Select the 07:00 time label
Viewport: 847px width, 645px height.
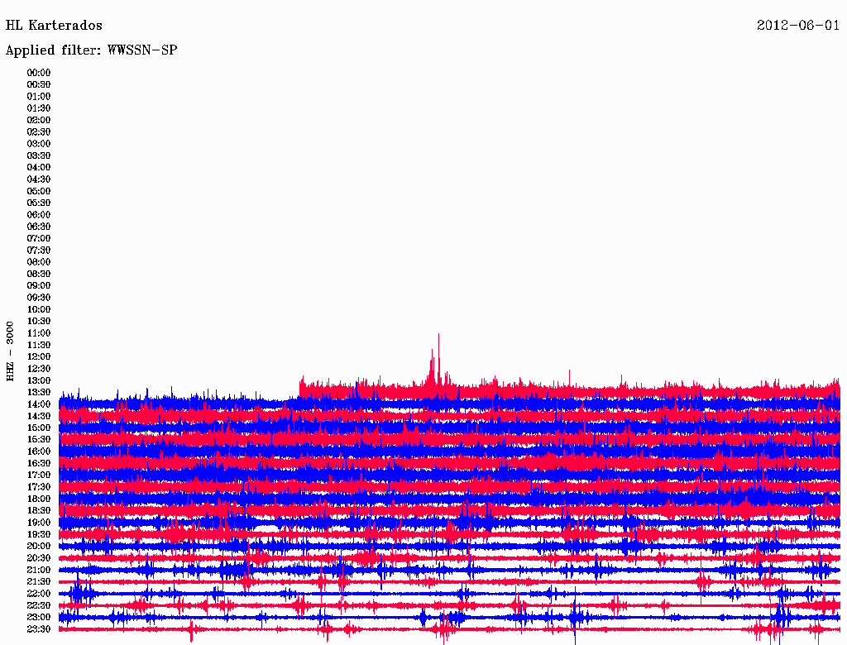pos(39,239)
